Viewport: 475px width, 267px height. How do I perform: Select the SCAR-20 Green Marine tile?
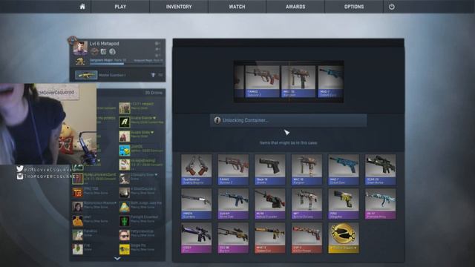coord(380,170)
